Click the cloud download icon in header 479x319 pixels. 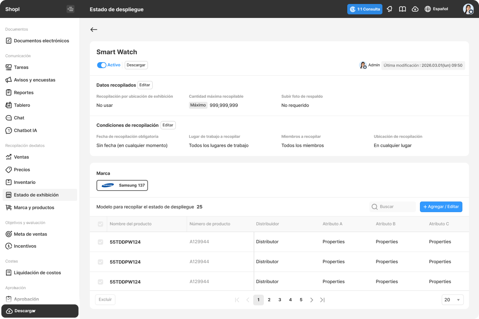pyautogui.click(x=415, y=9)
